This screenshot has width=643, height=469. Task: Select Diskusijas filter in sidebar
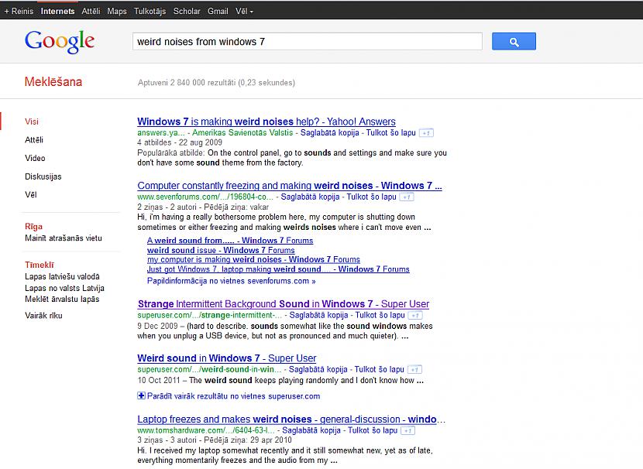click(43, 176)
